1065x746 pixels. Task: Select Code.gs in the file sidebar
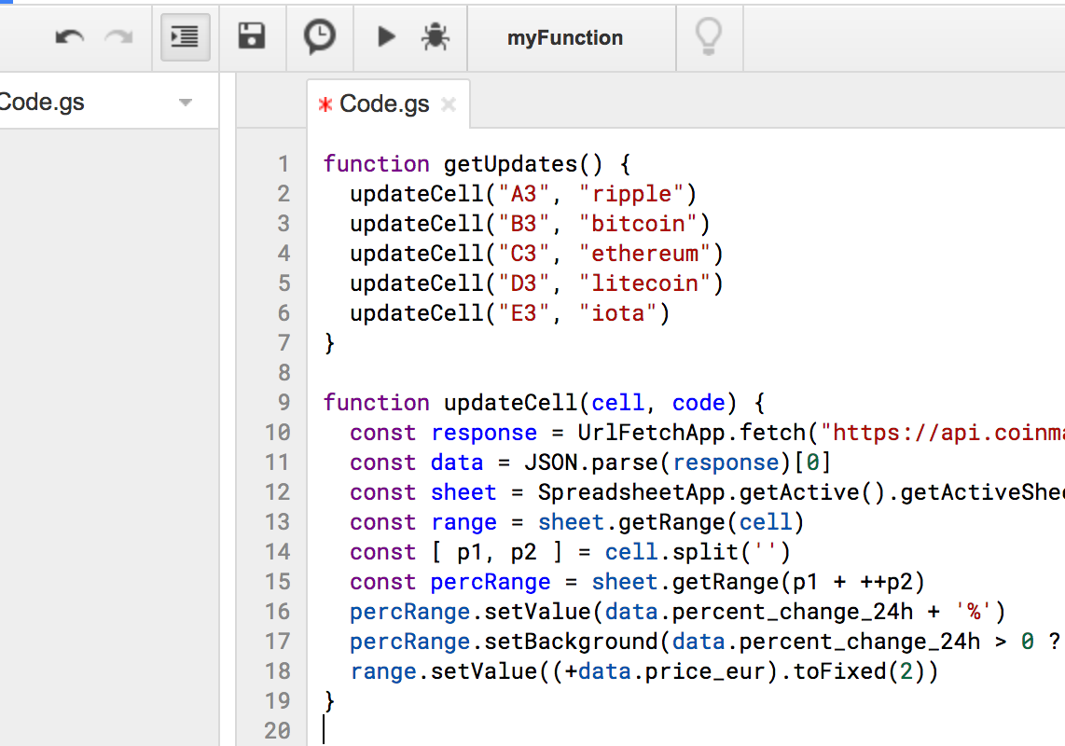(x=42, y=103)
